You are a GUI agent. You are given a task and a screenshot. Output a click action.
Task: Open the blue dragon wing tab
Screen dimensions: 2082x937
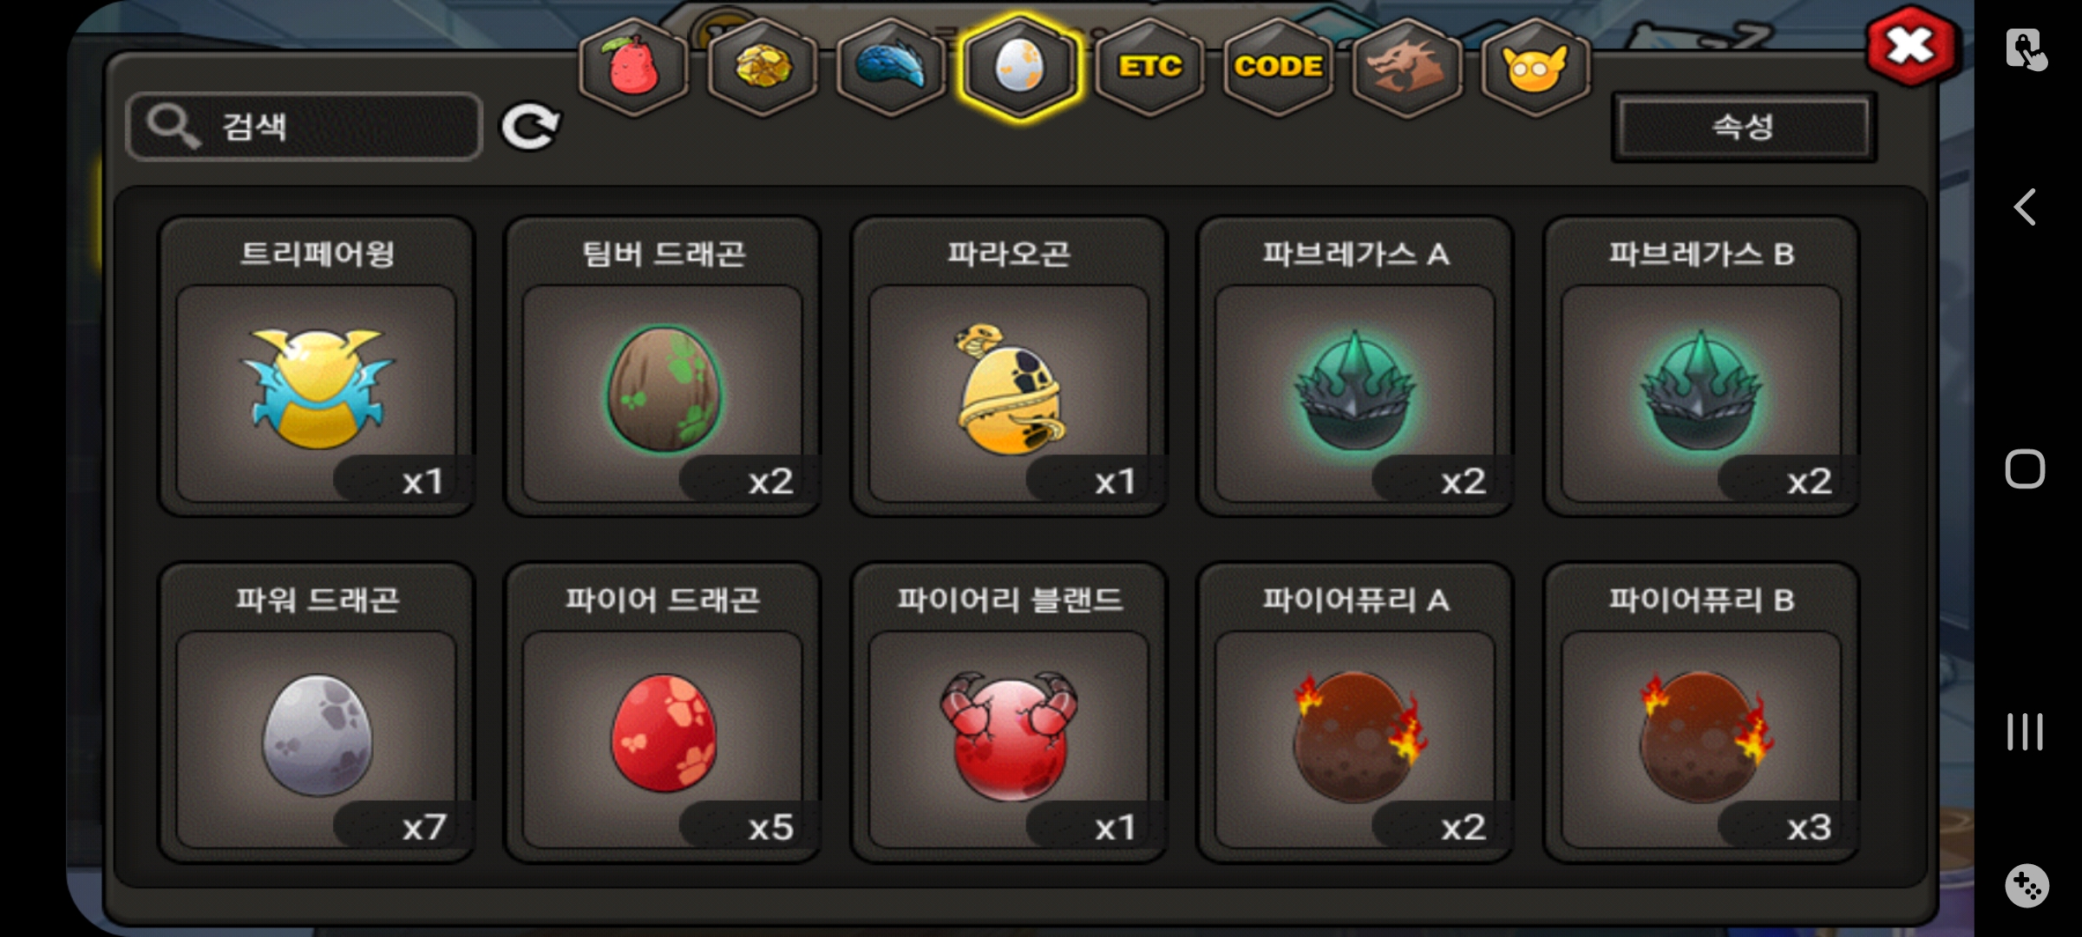(891, 68)
